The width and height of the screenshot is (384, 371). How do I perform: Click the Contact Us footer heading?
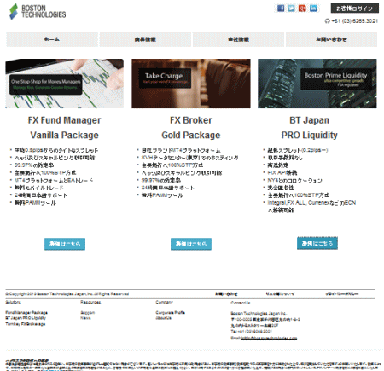pyautogui.click(x=241, y=303)
